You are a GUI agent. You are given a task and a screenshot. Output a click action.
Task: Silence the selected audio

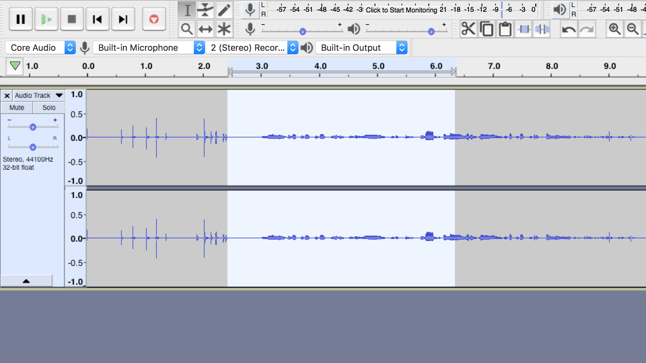click(x=542, y=29)
